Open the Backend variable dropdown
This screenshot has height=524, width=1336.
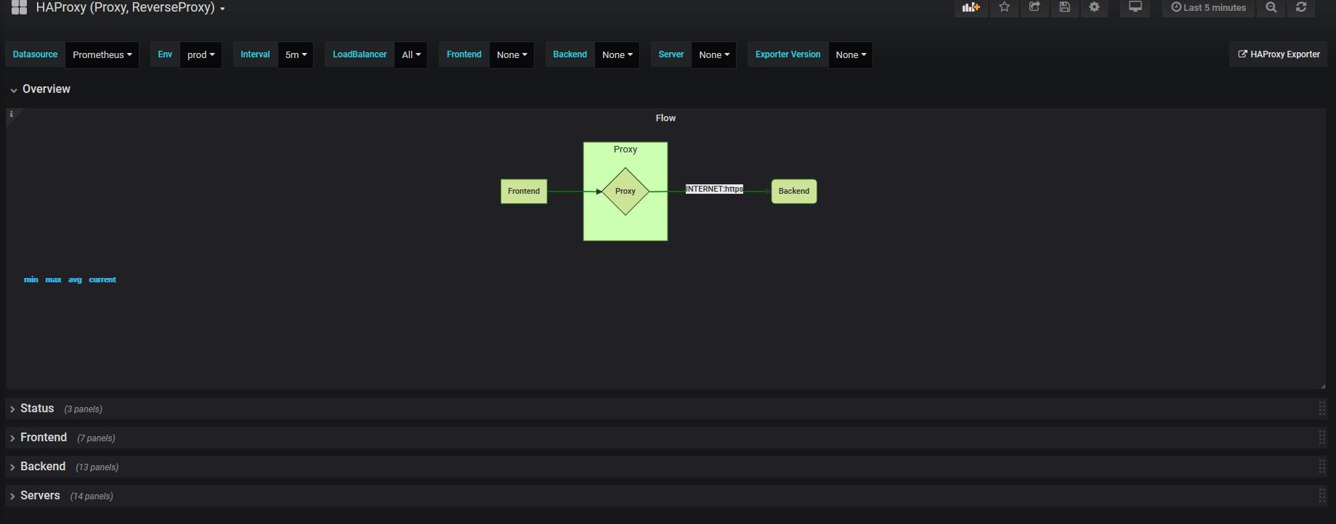click(617, 55)
